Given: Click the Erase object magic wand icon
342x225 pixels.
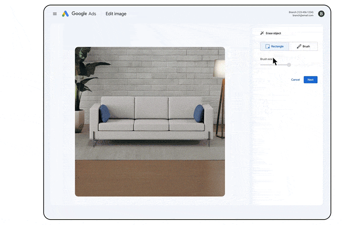Looking at the screenshot, I should pos(262,33).
